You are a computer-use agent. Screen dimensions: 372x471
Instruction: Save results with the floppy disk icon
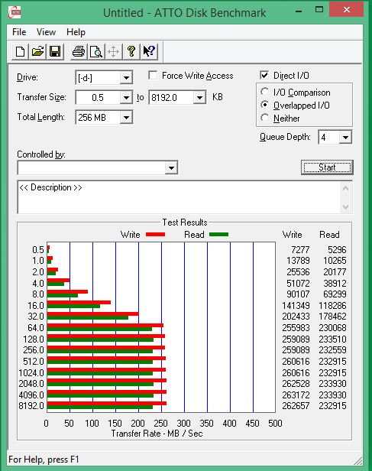pyautogui.click(x=55, y=51)
